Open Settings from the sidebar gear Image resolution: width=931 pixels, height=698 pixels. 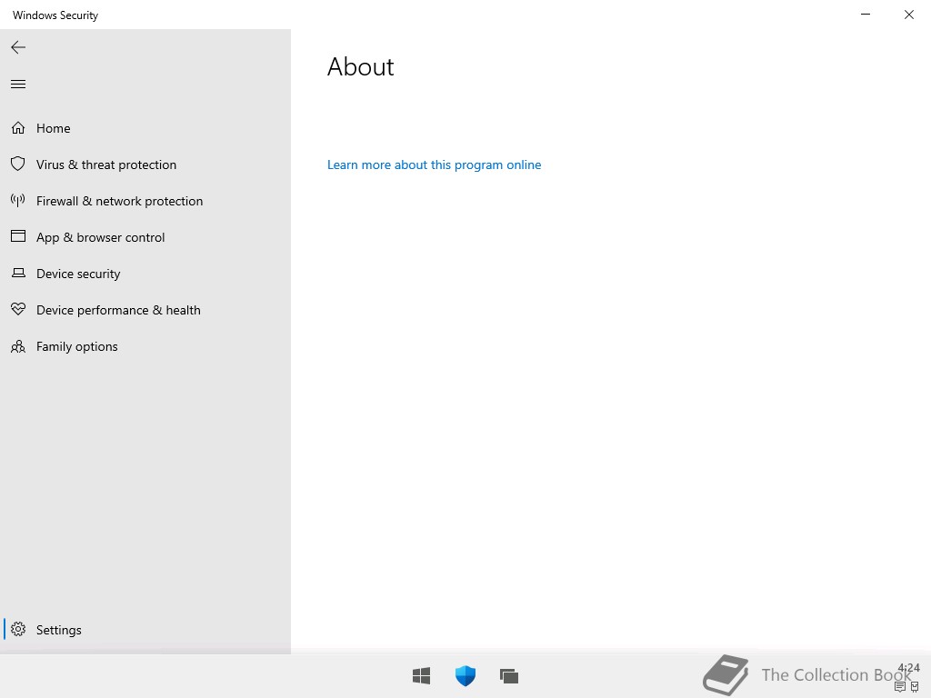pyautogui.click(x=145, y=630)
